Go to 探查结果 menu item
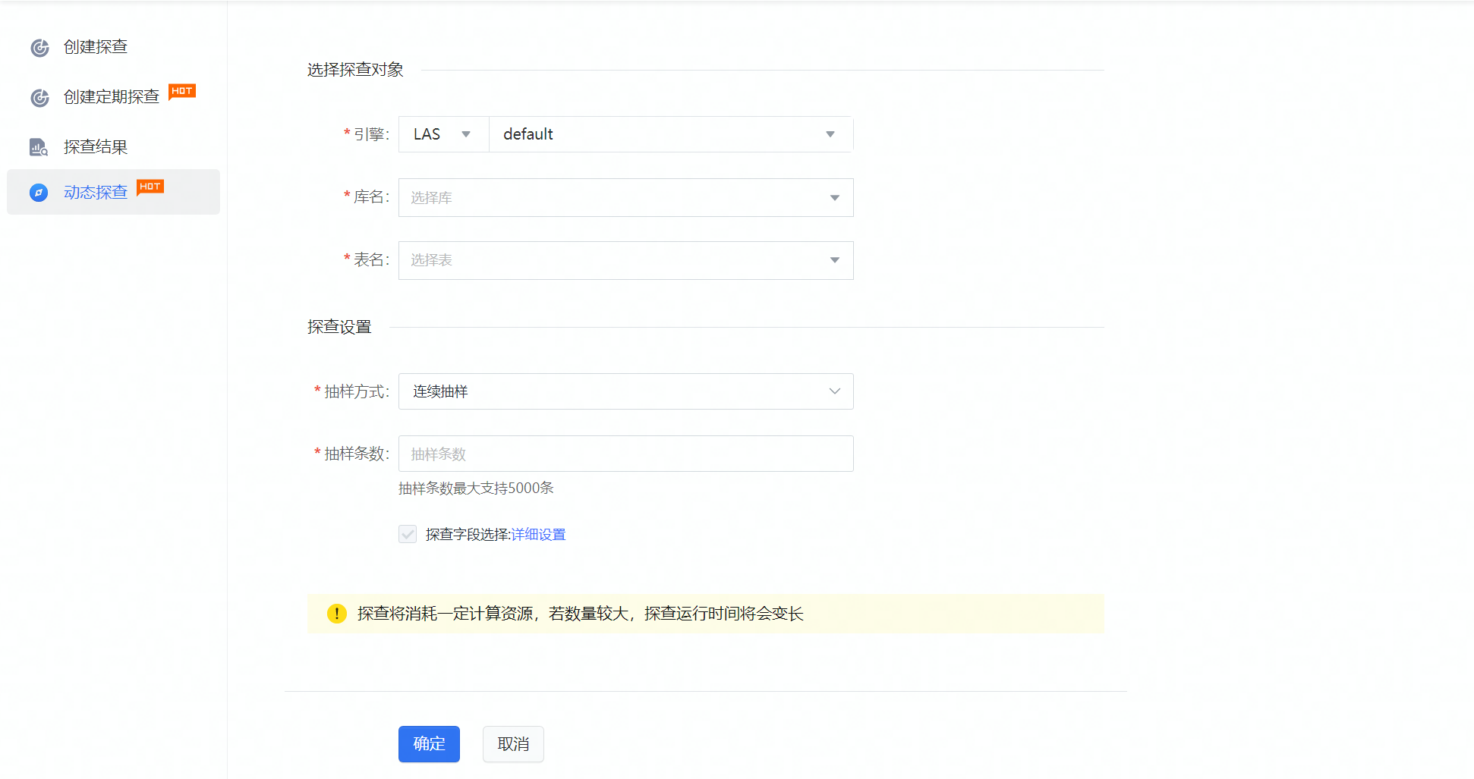This screenshot has height=779, width=1474. [96, 147]
